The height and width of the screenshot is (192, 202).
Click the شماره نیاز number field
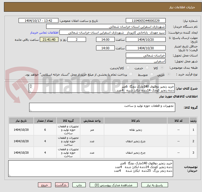pyautogui.click(x=145, y=21)
